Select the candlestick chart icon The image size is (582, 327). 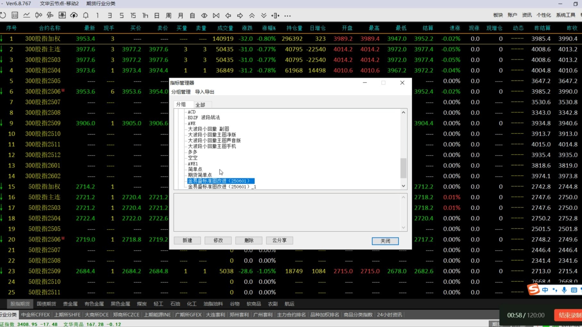click(x=38, y=15)
